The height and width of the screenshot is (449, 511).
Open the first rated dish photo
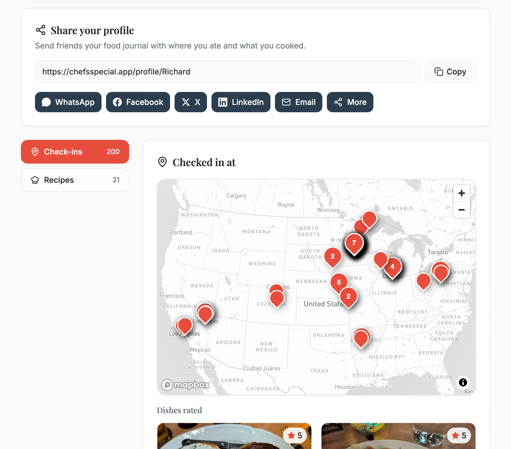234,436
